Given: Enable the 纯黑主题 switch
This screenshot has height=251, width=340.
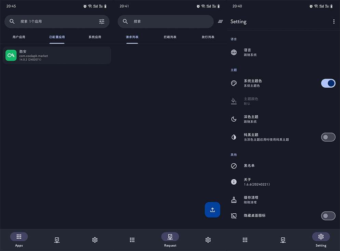Looking at the screenshot, I should tap(328, 137).
